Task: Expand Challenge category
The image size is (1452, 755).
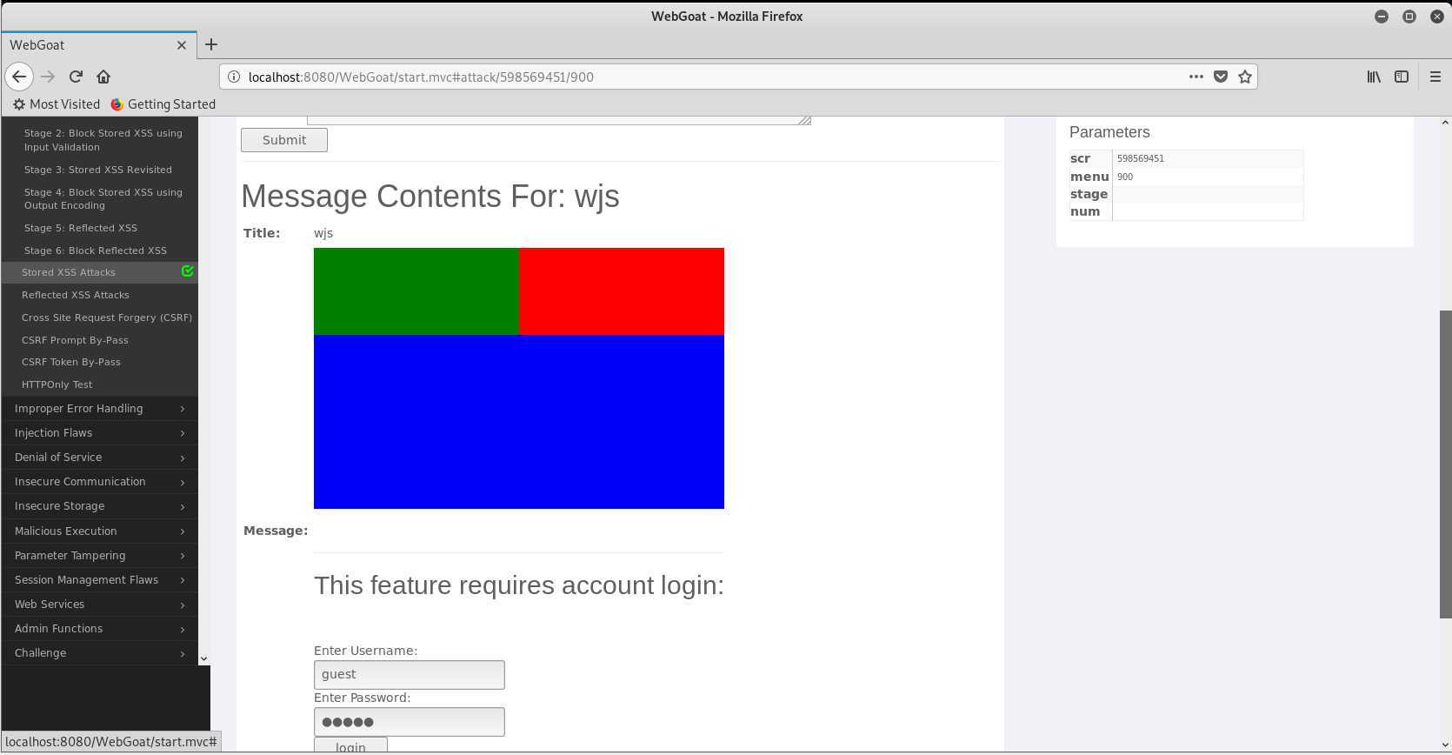Action: point(99,652)
